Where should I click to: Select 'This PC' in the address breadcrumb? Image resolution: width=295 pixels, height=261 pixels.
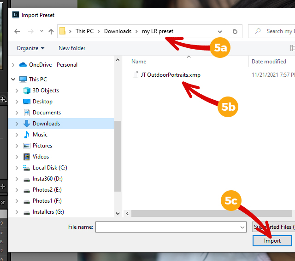[x=84, y=31]
